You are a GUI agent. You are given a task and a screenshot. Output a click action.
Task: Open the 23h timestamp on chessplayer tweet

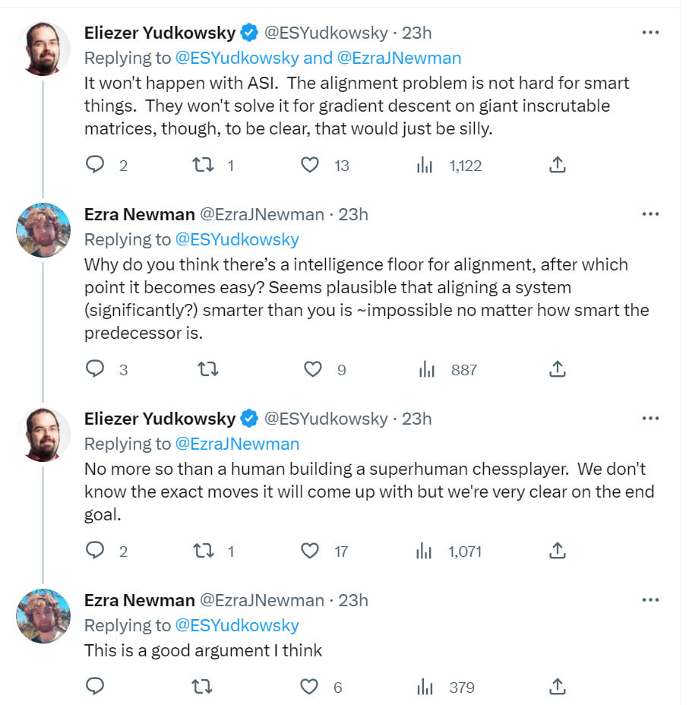[x=416, y=419]
